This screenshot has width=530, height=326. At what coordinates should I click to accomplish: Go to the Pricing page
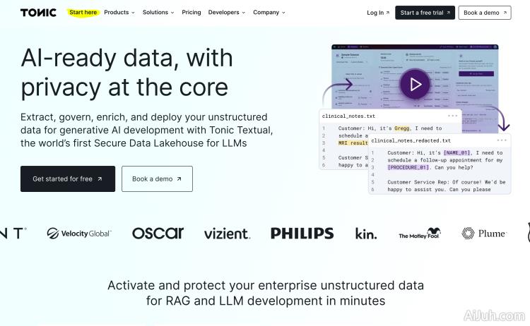(192, 13)
